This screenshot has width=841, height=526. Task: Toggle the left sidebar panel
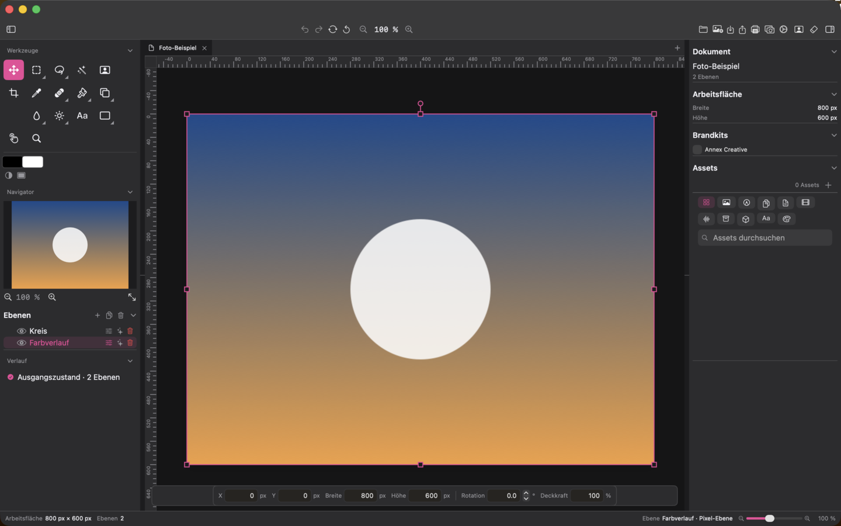11,29
